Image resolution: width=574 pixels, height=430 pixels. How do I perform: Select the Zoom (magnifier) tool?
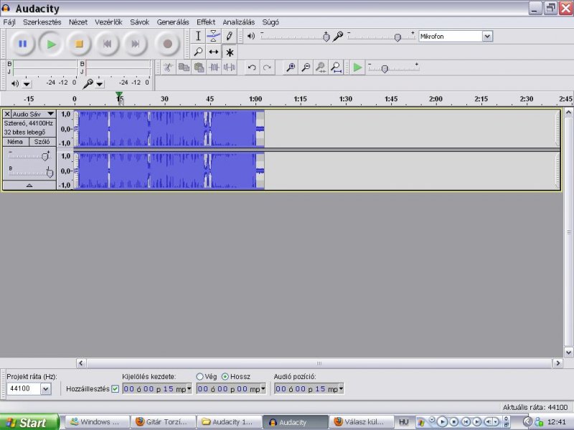[x=198, y=52]
